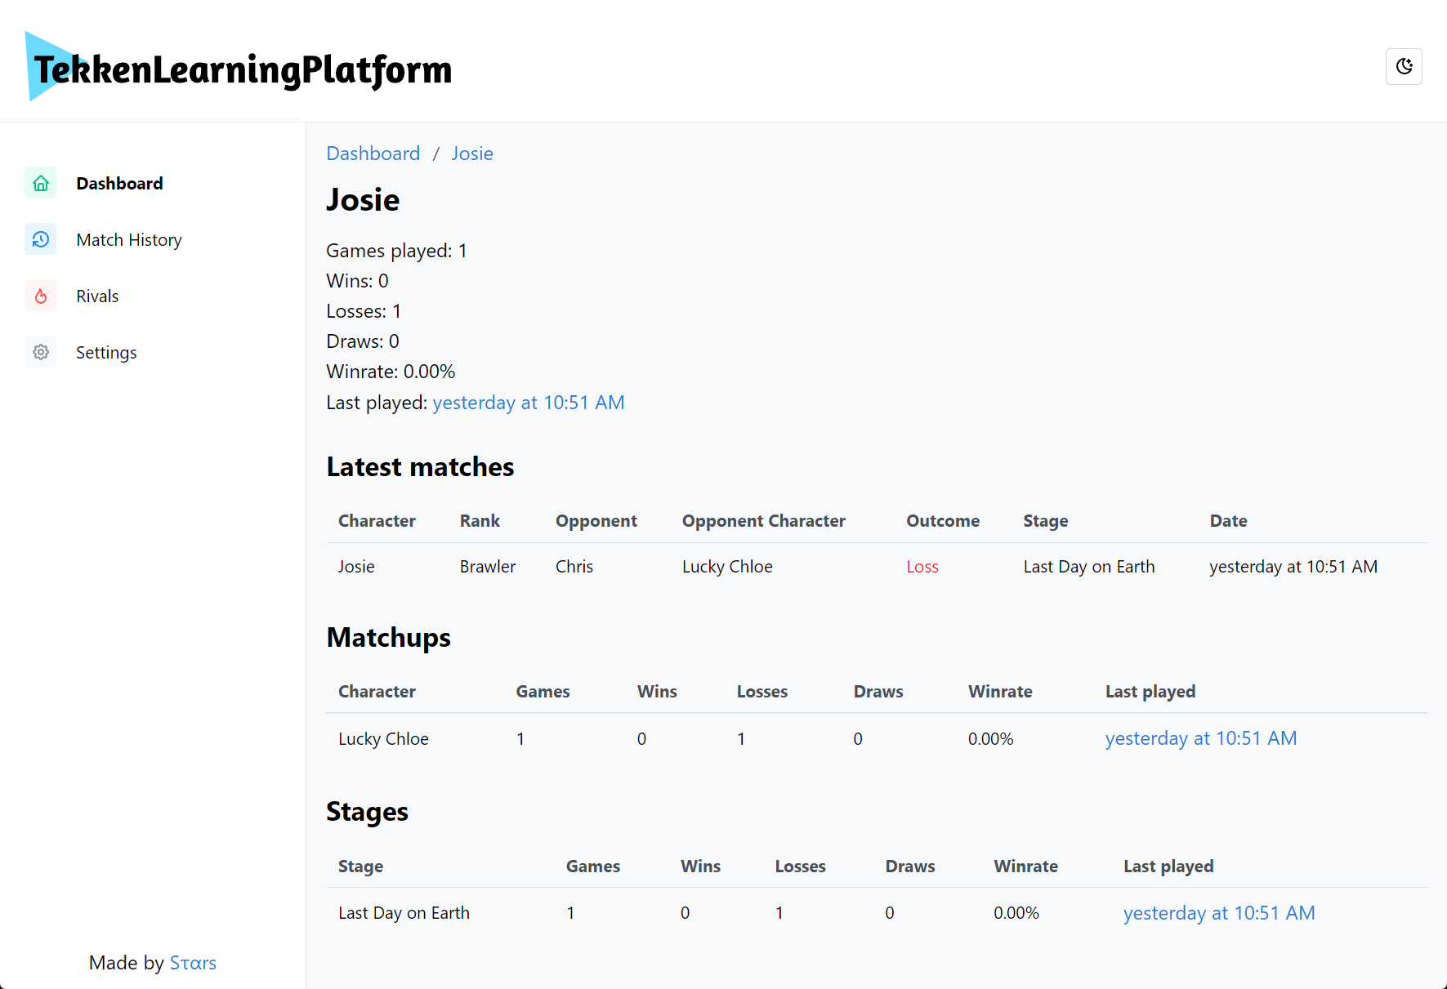Select Brawler rank cell

tap(488, 567)
